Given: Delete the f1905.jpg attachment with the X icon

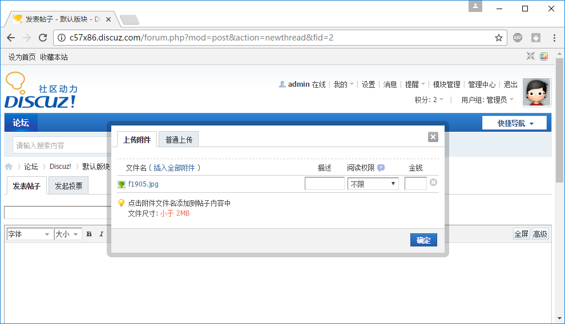Looking at the screenshot, I should [433, 183].
